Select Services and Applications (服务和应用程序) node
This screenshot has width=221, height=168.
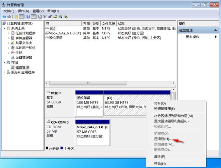23,72
